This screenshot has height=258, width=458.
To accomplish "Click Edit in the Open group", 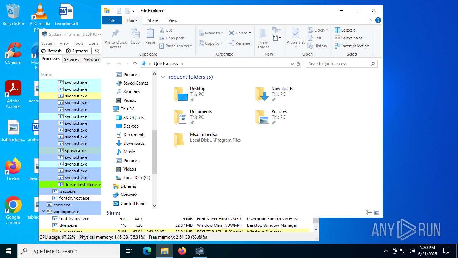I will tap(315, 38).
